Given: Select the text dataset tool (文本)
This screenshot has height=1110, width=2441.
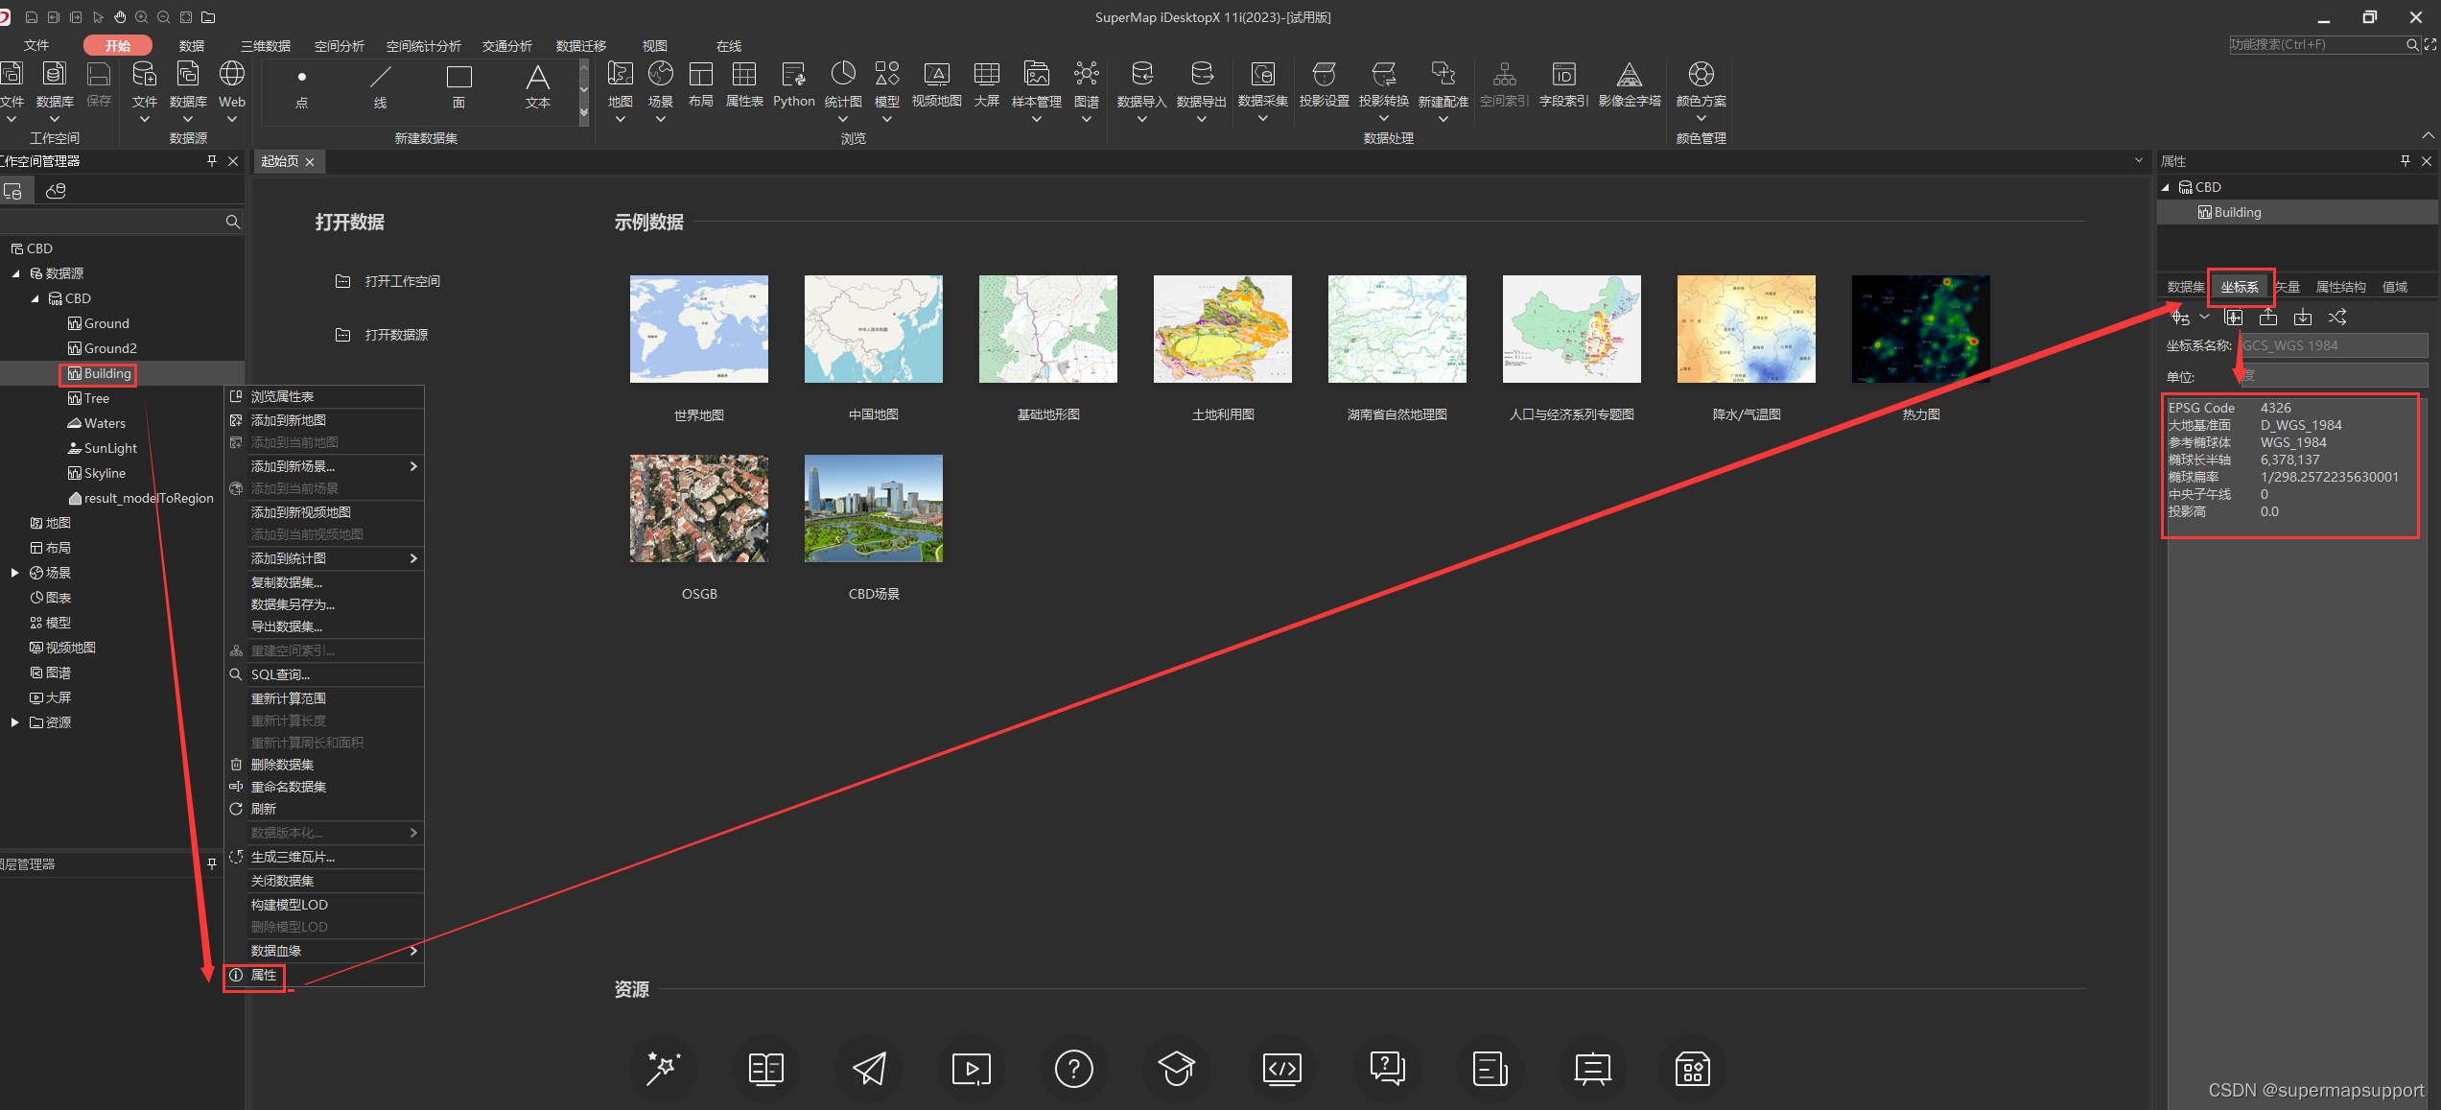Looking at the screenshot, I should pos(537,84).
